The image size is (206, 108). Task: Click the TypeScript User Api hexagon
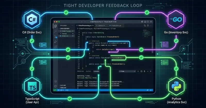32,87
